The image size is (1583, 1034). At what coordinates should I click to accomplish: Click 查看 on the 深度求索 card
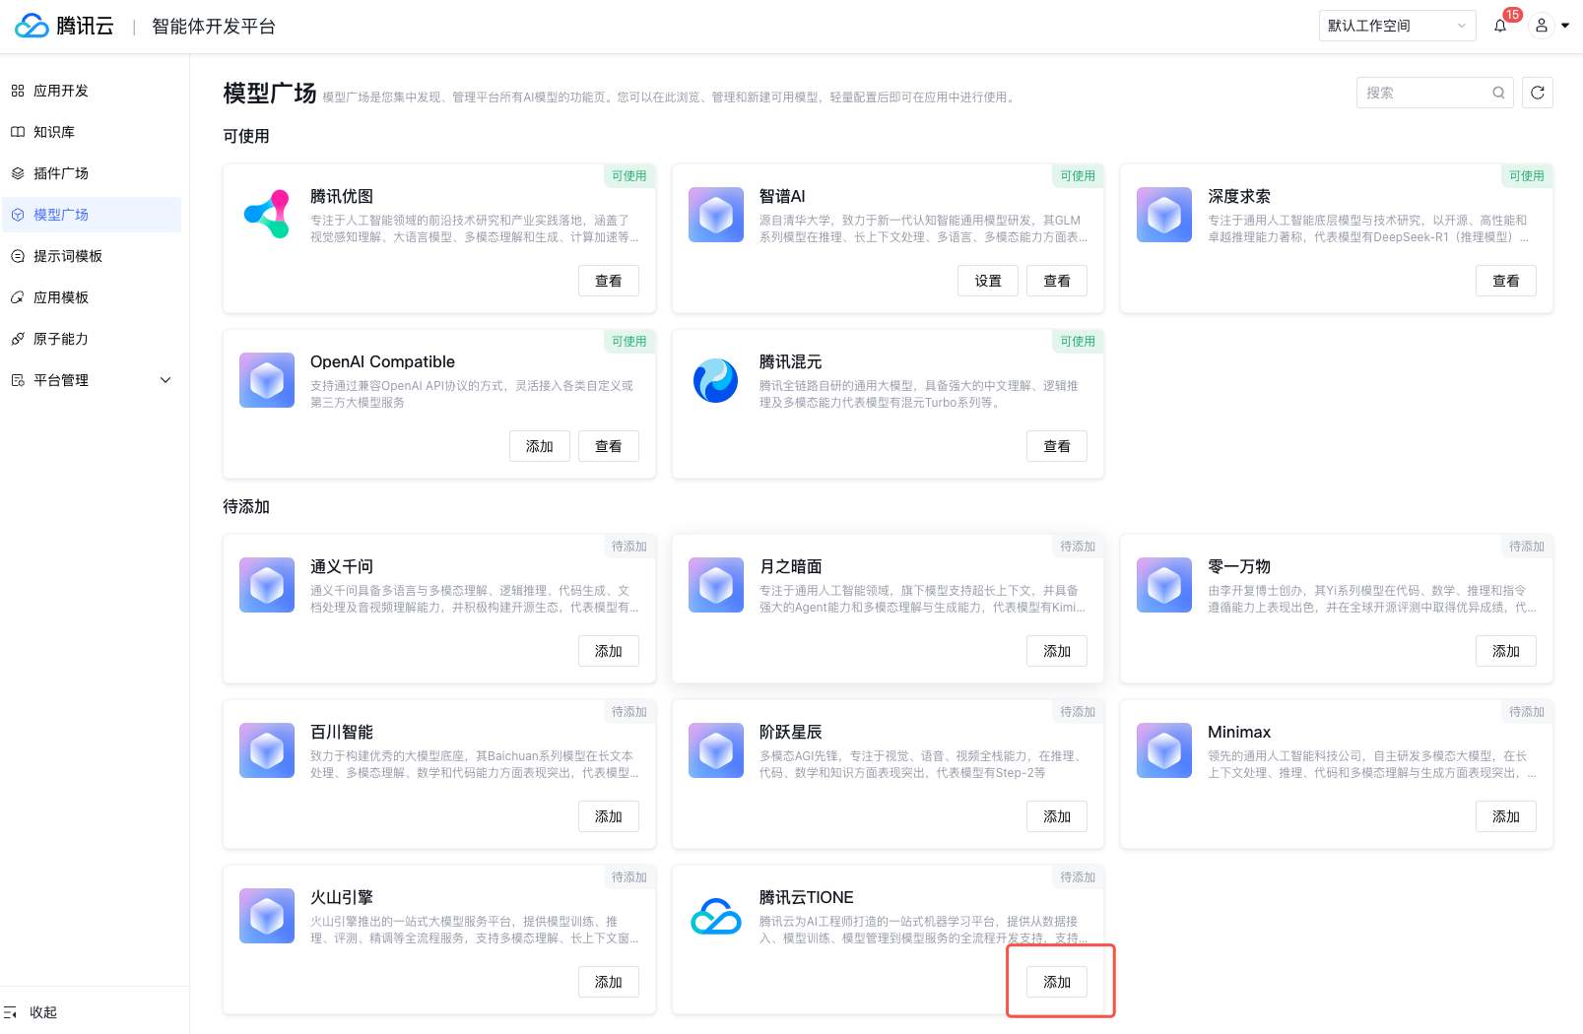pyautogui.click(x=1506, y=281)
